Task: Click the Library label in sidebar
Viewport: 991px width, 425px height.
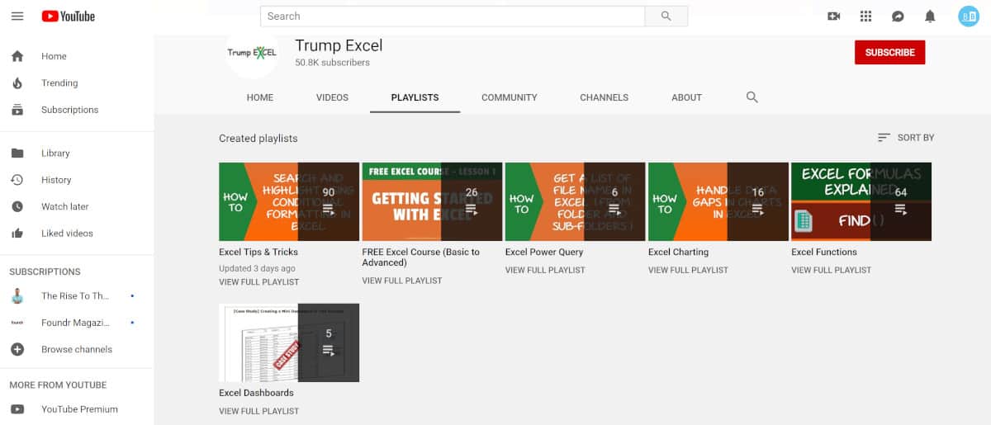Action: coord(55,153)
